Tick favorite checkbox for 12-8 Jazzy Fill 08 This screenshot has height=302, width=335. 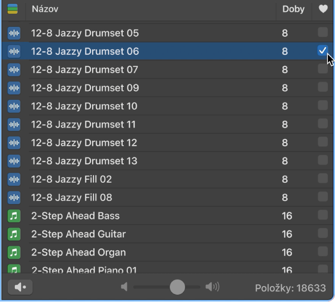323,197
